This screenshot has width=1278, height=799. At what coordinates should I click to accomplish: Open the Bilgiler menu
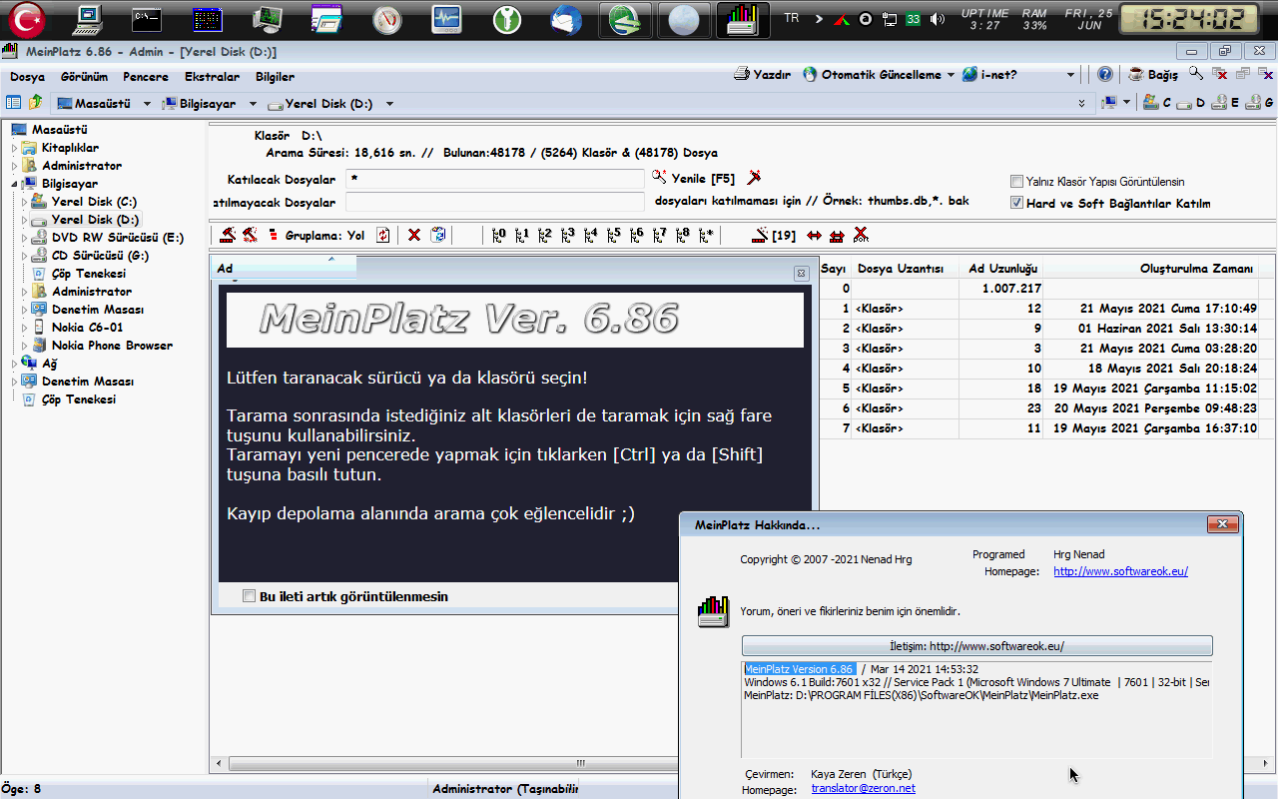point(275,77)
